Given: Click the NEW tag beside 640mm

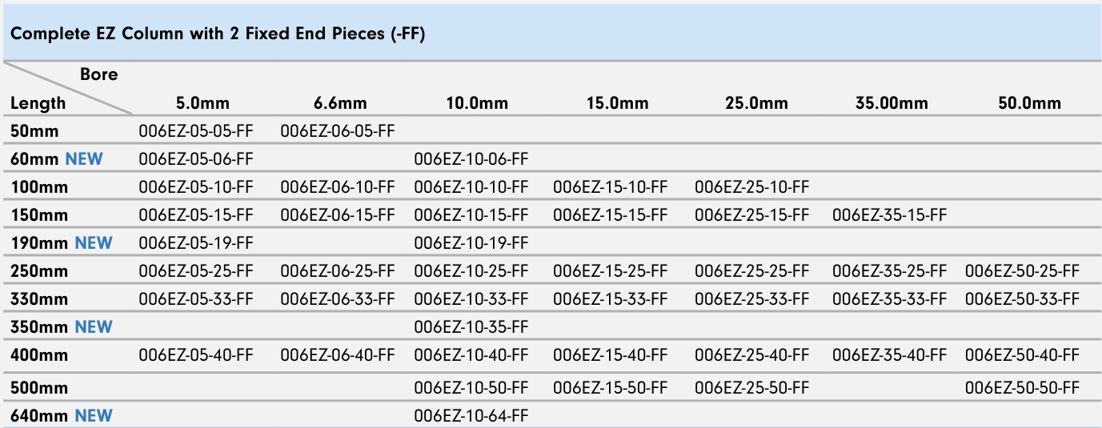Looking at the screenshot, I should (94, 415).
